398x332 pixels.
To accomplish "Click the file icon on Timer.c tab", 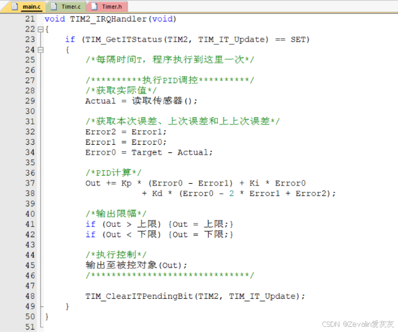I will 53,6.
